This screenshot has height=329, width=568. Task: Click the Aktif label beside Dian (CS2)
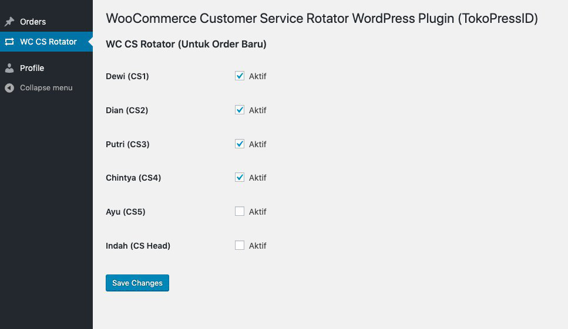coord(257,110)
